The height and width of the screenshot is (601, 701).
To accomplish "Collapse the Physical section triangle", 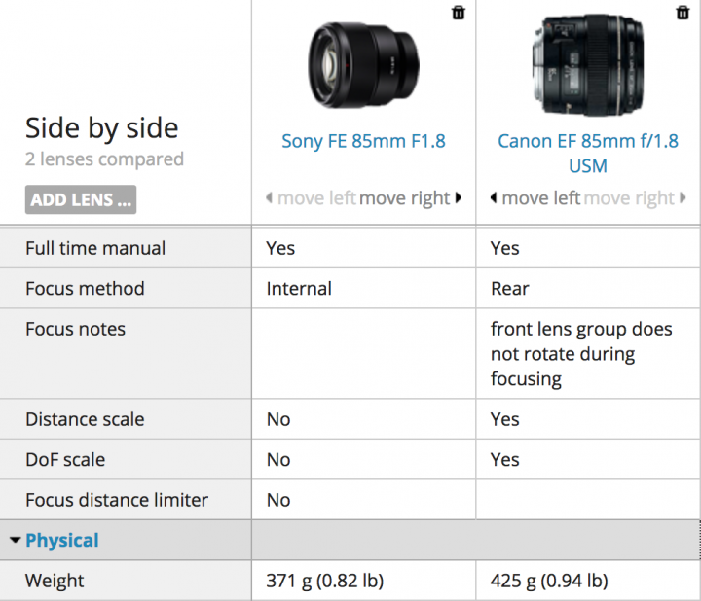I will click(x=16, y=541).
